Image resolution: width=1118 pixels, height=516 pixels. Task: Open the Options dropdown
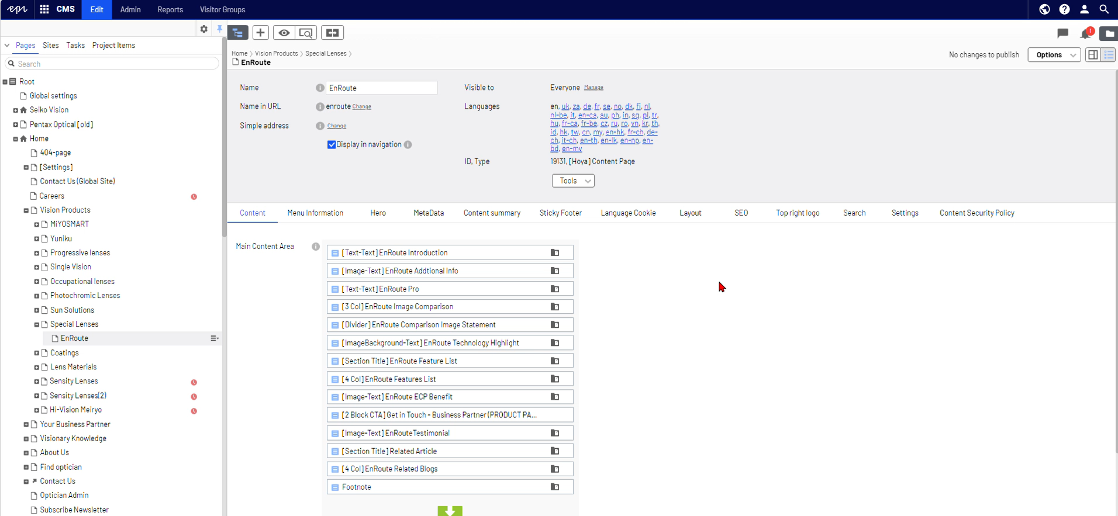point(1054,55)
